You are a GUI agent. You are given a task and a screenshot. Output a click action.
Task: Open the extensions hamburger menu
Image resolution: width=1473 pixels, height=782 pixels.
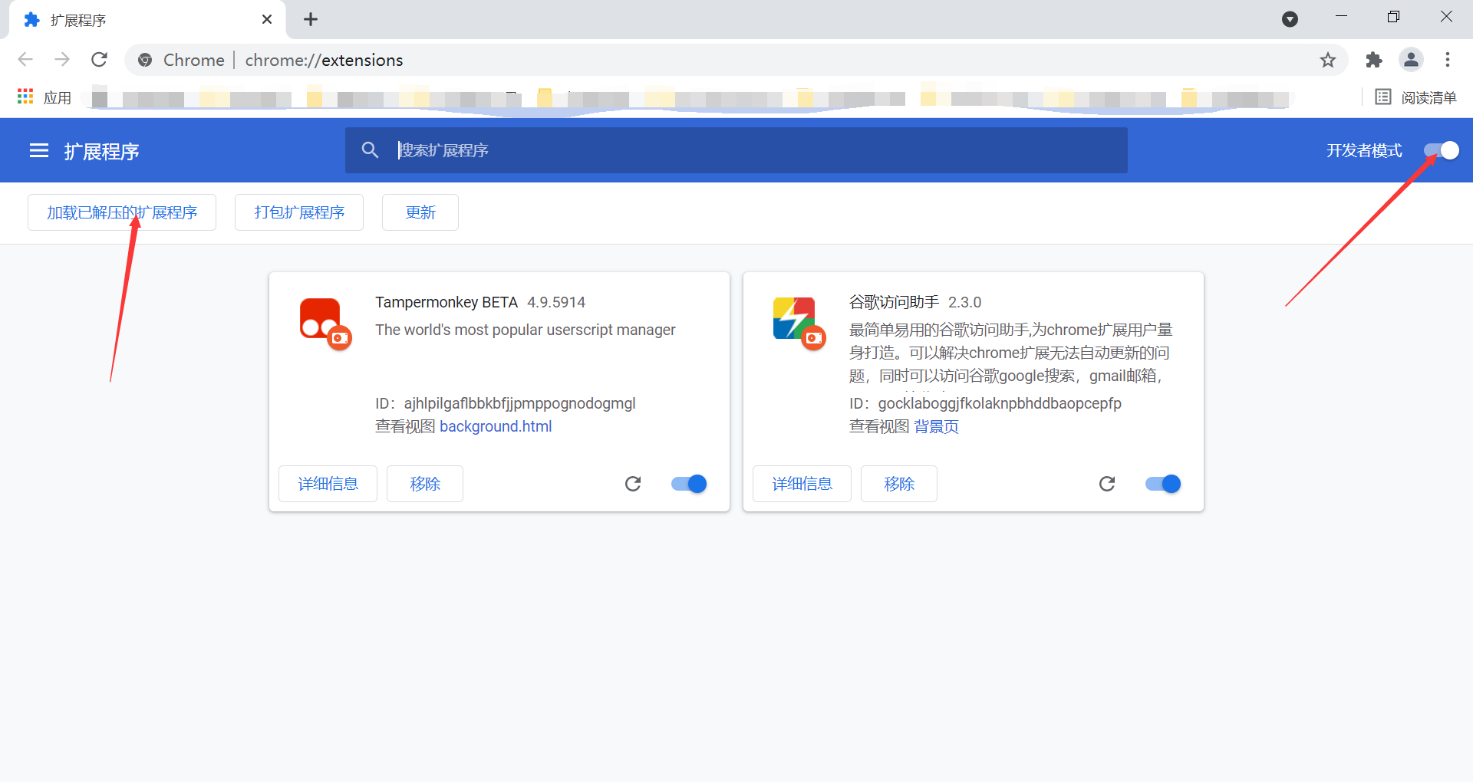(39, 151)
